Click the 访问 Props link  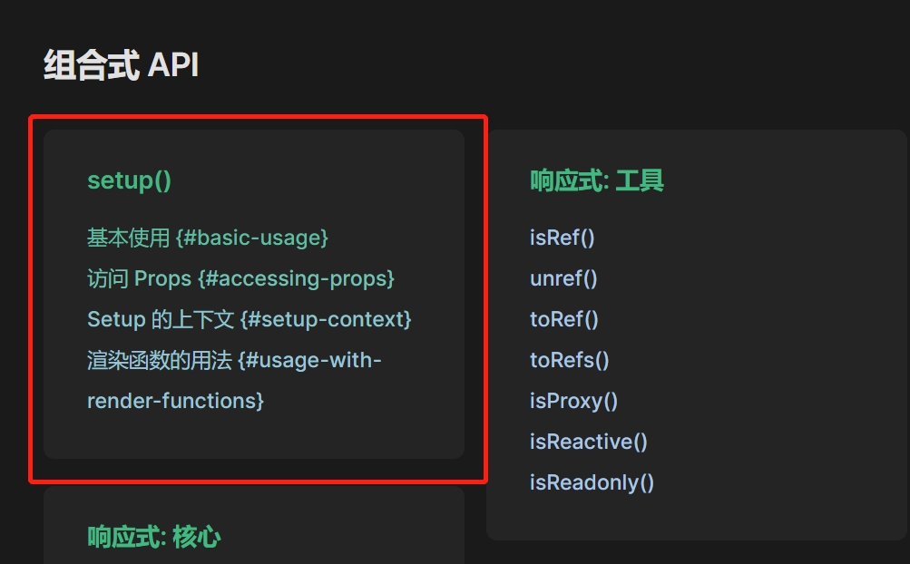pyautogui.click(x=240, y=278)
